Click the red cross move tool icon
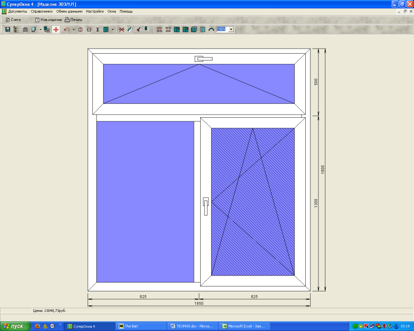 pyautogui.click(x=56, y=29)
